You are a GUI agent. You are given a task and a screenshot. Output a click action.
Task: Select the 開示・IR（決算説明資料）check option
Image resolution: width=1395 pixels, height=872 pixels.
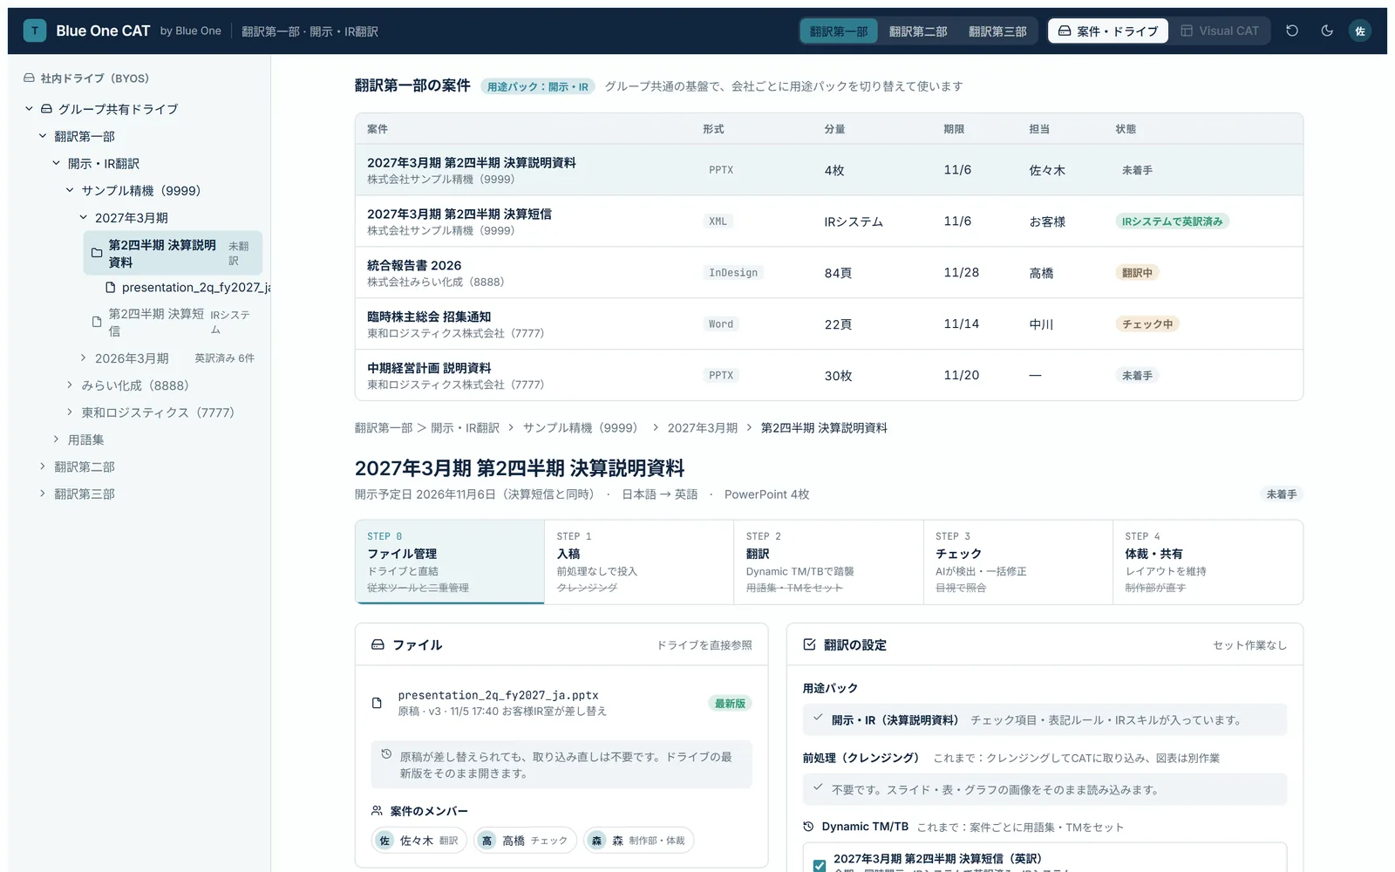coord(1045,719)
